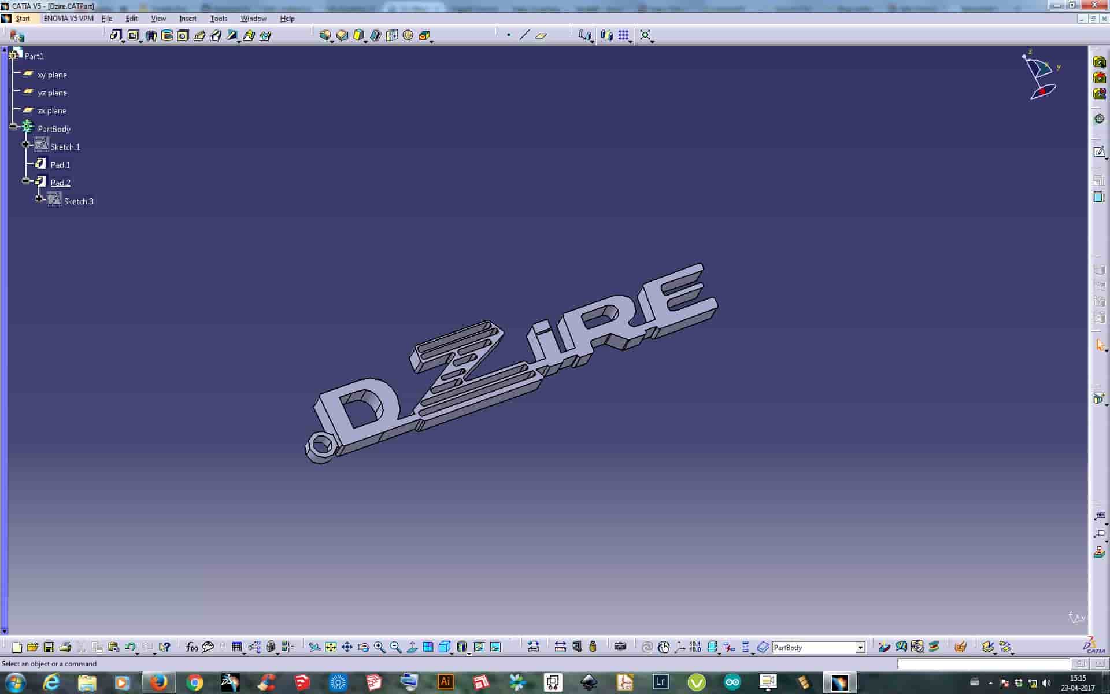Image resolution: width=1110 pixels, height=694 pixels.
Task: Select the Pocket tool
Action: click(x=133, y=35)
